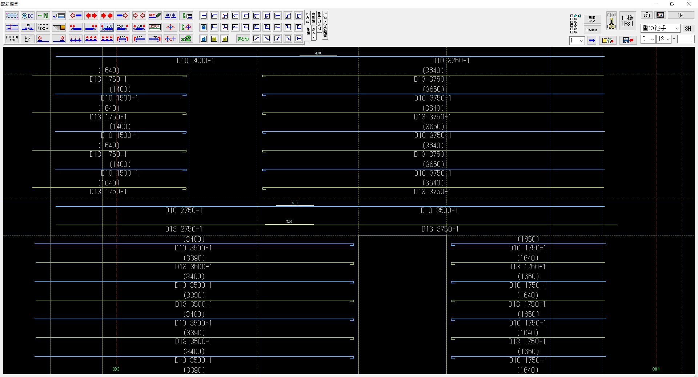
Task: Switch to the 躯体線 tab
Action: [x=313, y=18]
